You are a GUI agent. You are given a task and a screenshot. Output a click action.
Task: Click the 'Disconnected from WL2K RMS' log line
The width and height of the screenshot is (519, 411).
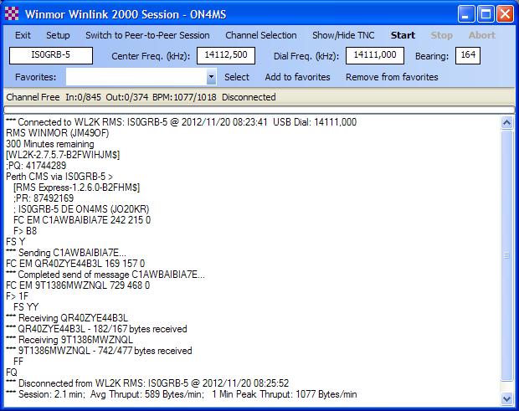pos(147,383)
